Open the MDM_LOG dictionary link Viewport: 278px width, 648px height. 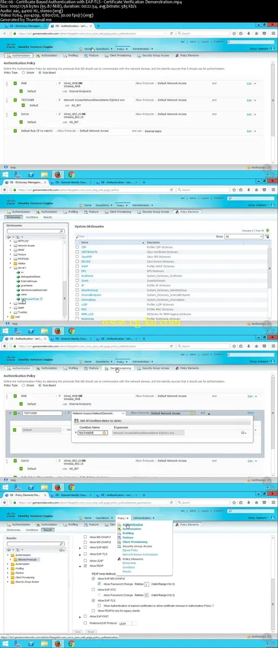(x=88, y=314)
